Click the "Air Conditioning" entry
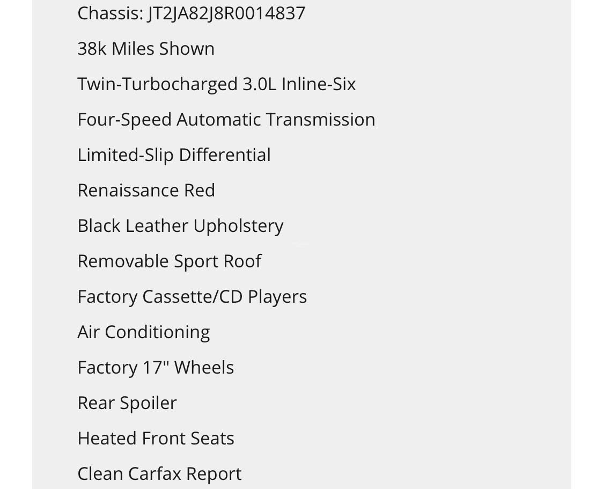This screenshot has width=603, height=489. (x=143, y=332)
